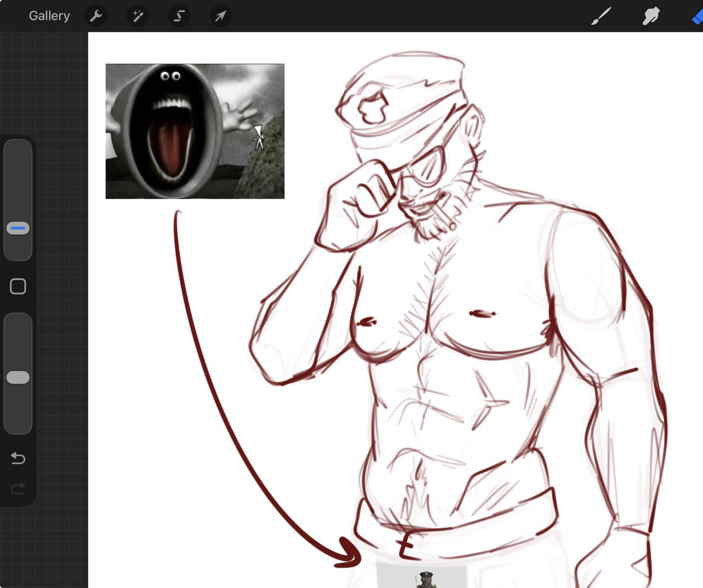703x588 pixels.
Task: Return to the Gallery
Action: click(49, 16)
